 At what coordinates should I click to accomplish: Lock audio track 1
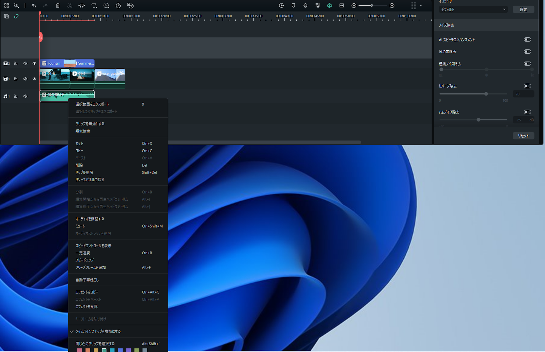pyautogui.click(x=16, y=96)
